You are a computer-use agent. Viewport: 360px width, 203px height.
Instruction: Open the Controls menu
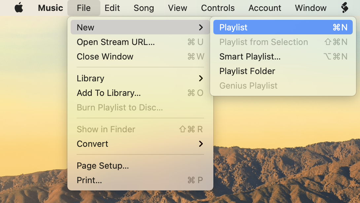coord(218,8)
